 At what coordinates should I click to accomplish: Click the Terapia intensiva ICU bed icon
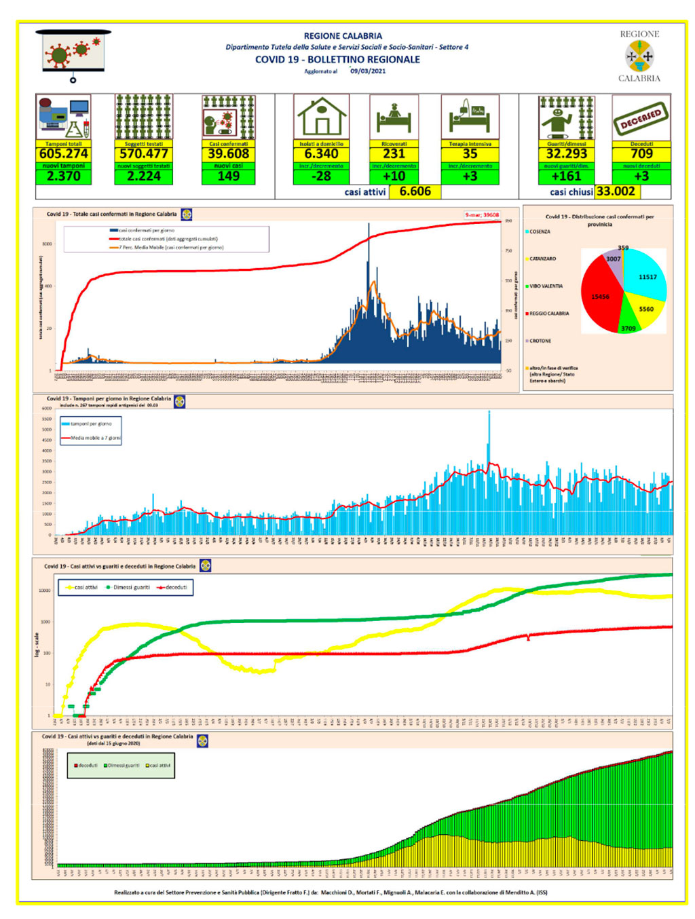pos(470,117)
